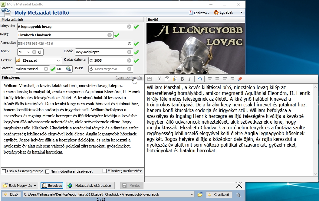Image resolution: width=319 pixels, height=201 pixels.
Task: Clear the Író(k) author field
Action: click(110, 35)
